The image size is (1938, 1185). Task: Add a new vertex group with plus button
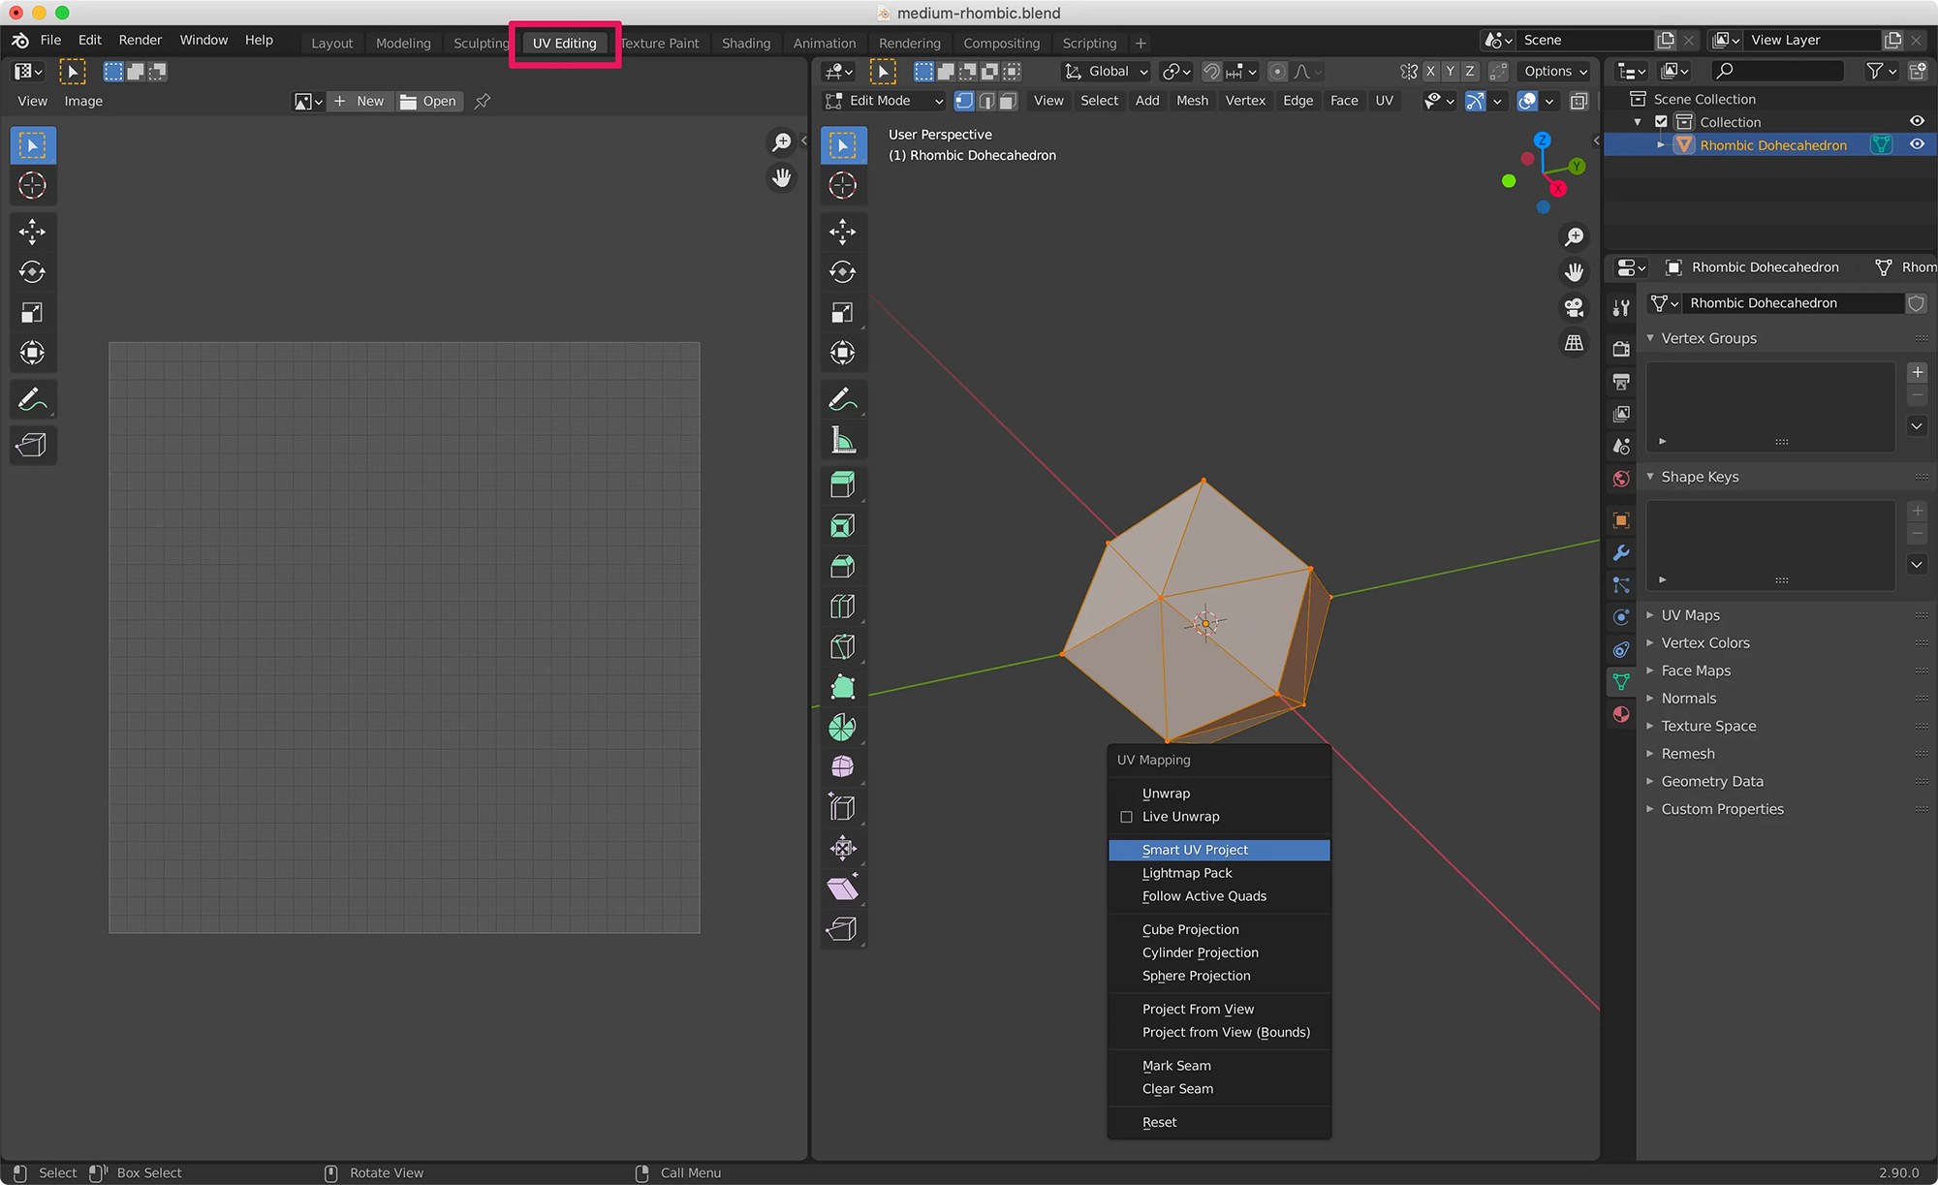(x=1917, y=372)
